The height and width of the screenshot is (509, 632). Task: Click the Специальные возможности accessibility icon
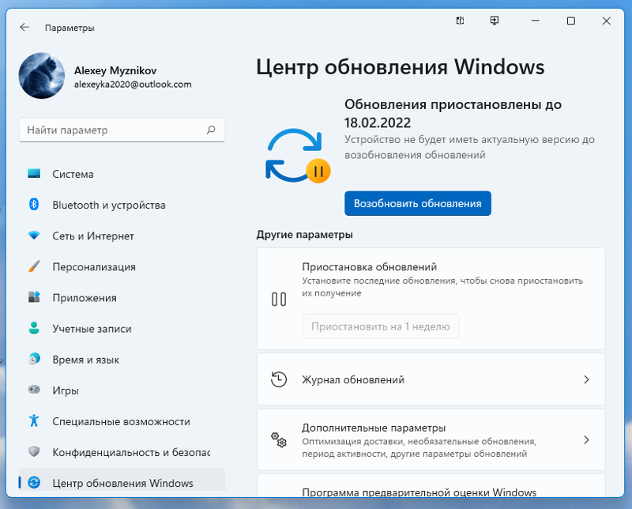point(34,420)
